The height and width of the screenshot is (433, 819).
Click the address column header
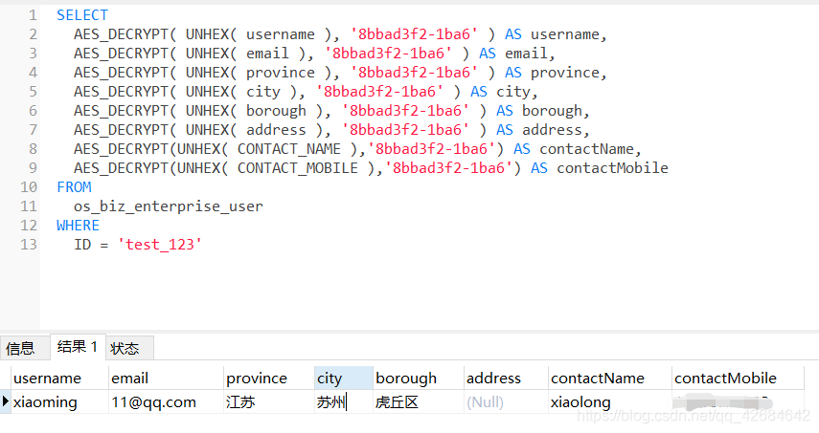(x=506, y=378)
